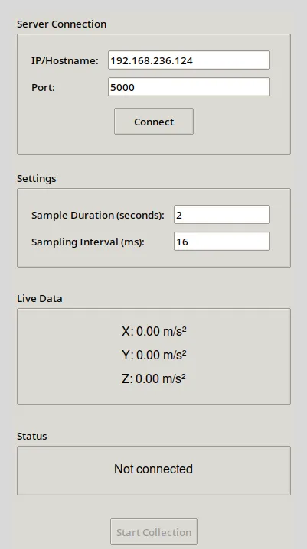Click the Port text label
307x549 pixels.
point(43,87)
